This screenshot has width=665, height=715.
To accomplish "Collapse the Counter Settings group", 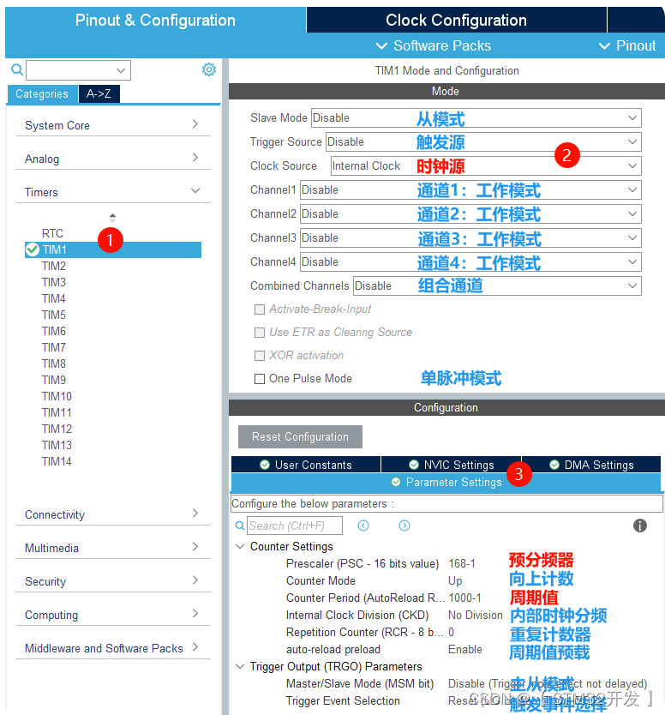I will pyautogui.click(x=240, y=546).
